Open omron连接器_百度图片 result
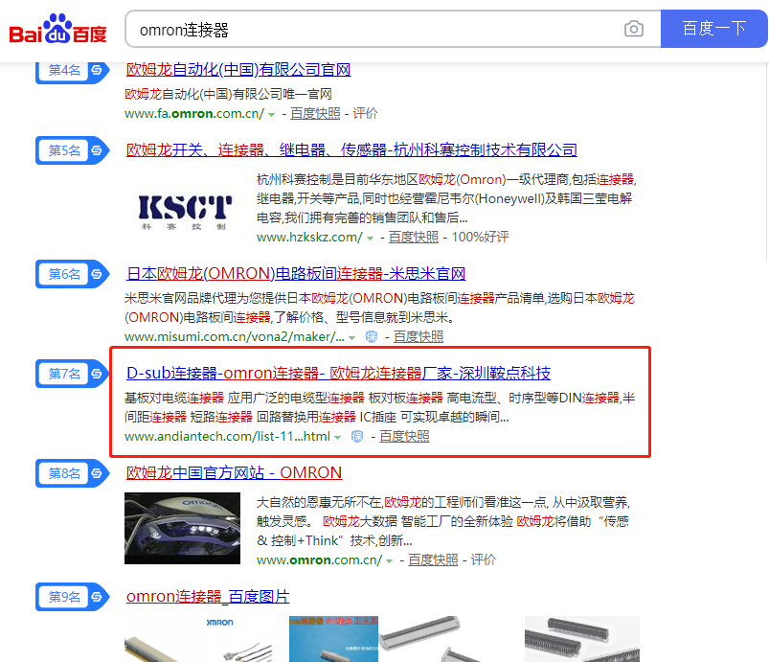The image size is (769, 662). point(208,597)
